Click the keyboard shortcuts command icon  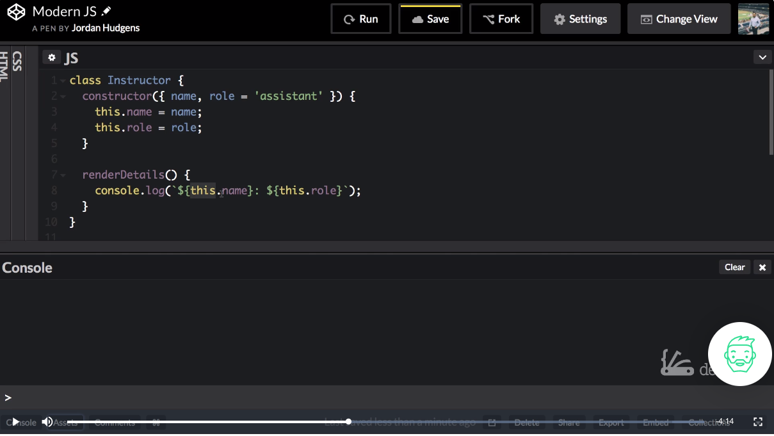tap(156, 422)
